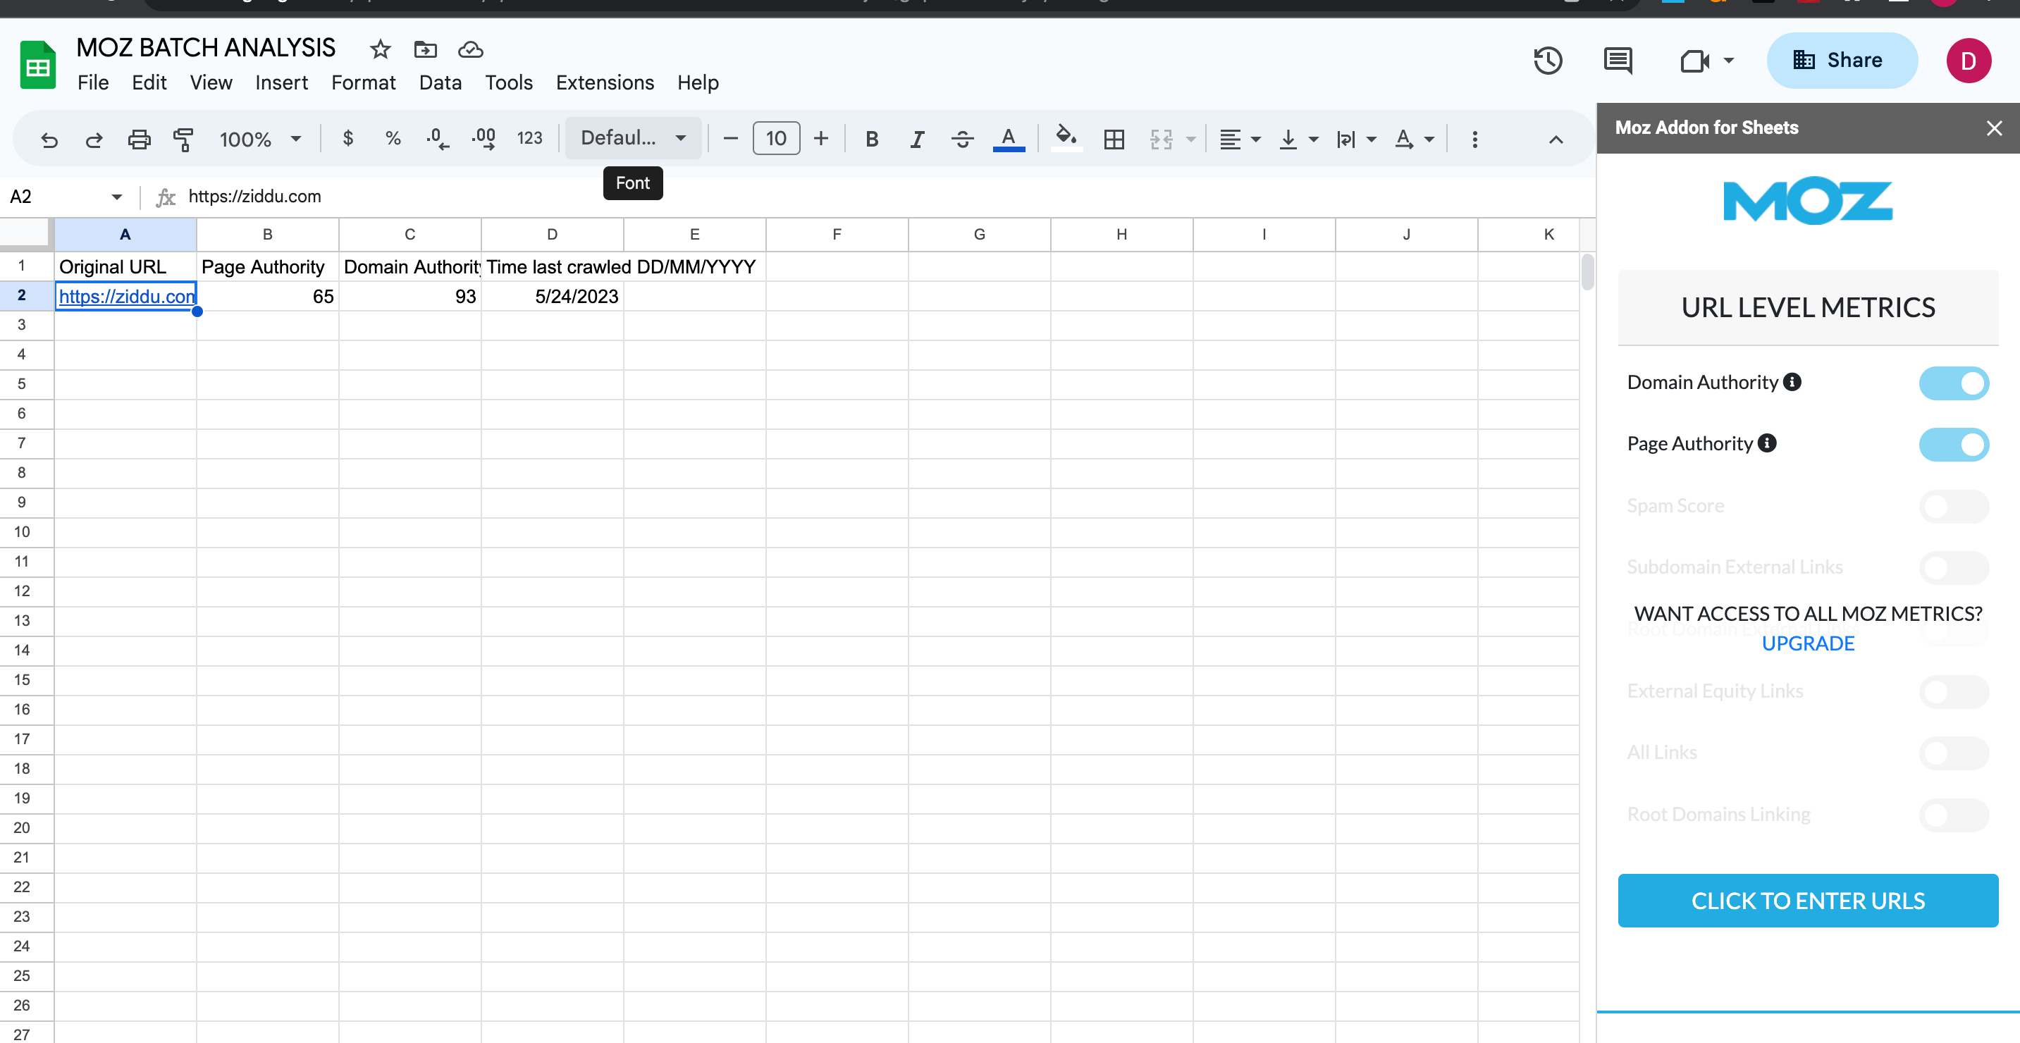Click the Undo icon in toolbar
The image size is (2020, 1043).
tap(49, 140)
